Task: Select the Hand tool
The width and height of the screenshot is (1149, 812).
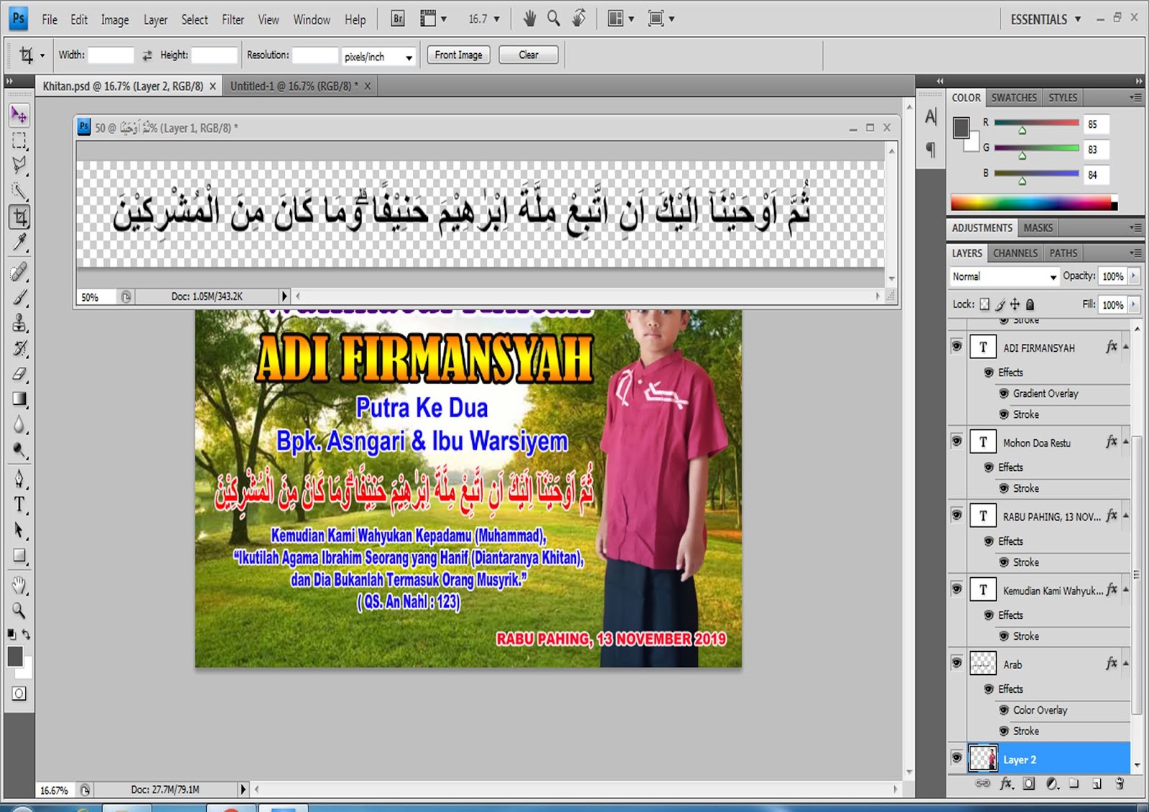Action: tap(19, 584)
